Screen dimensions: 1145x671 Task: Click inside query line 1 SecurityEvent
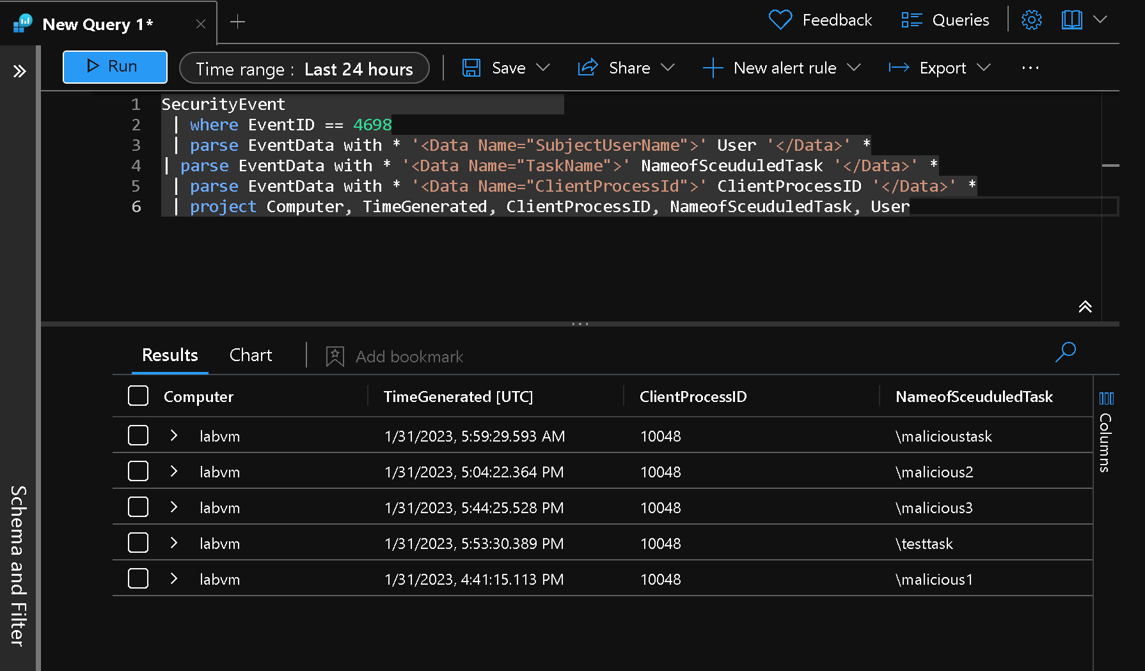[x=223, y=104]
